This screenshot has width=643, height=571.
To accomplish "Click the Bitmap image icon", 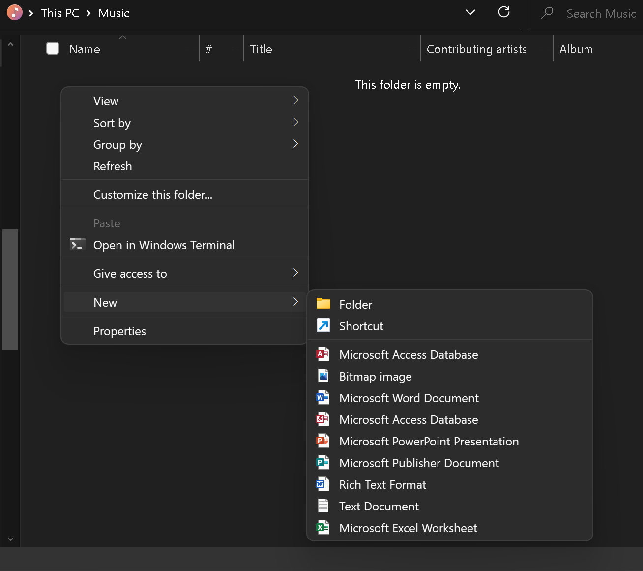I will (x=323, y=376).
